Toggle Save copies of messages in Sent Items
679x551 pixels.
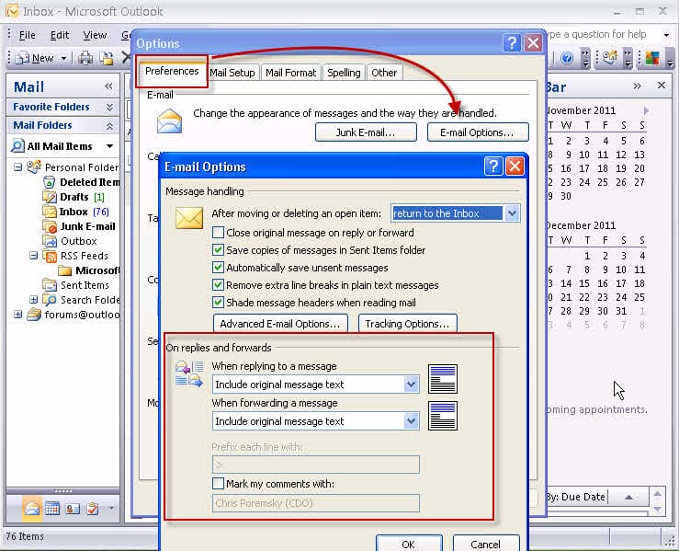pyautogui.click(x=219, y=250)
